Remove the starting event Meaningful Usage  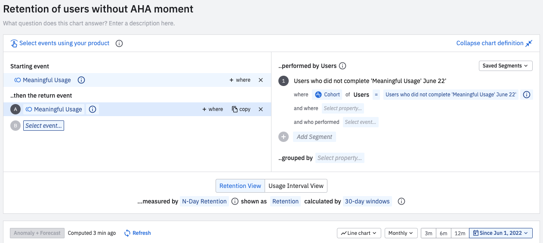[x=260, y=80]
